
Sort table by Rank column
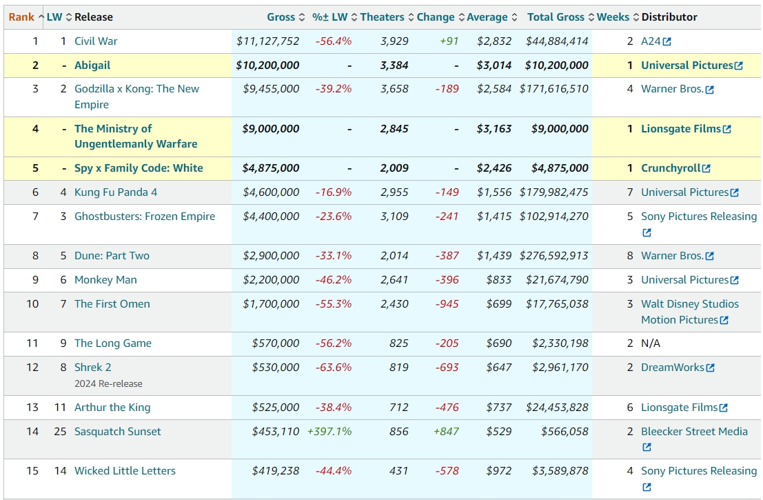coord(26,17)
